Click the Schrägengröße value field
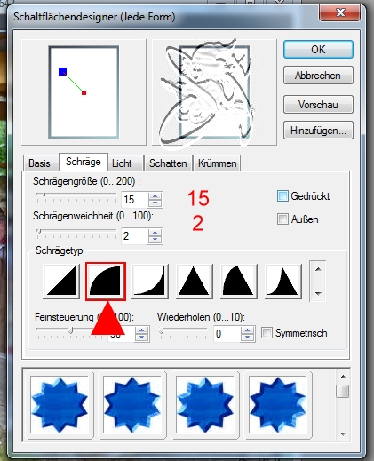Image resolution: width=374 pixels, height=461 pixels. (135, 200)
